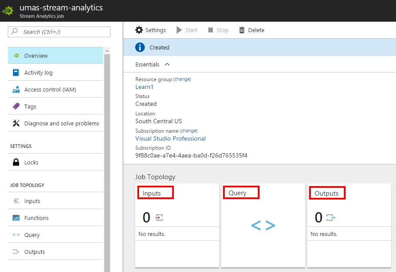
Task: Click the purple Tags icon
Action: coord(16,106)
